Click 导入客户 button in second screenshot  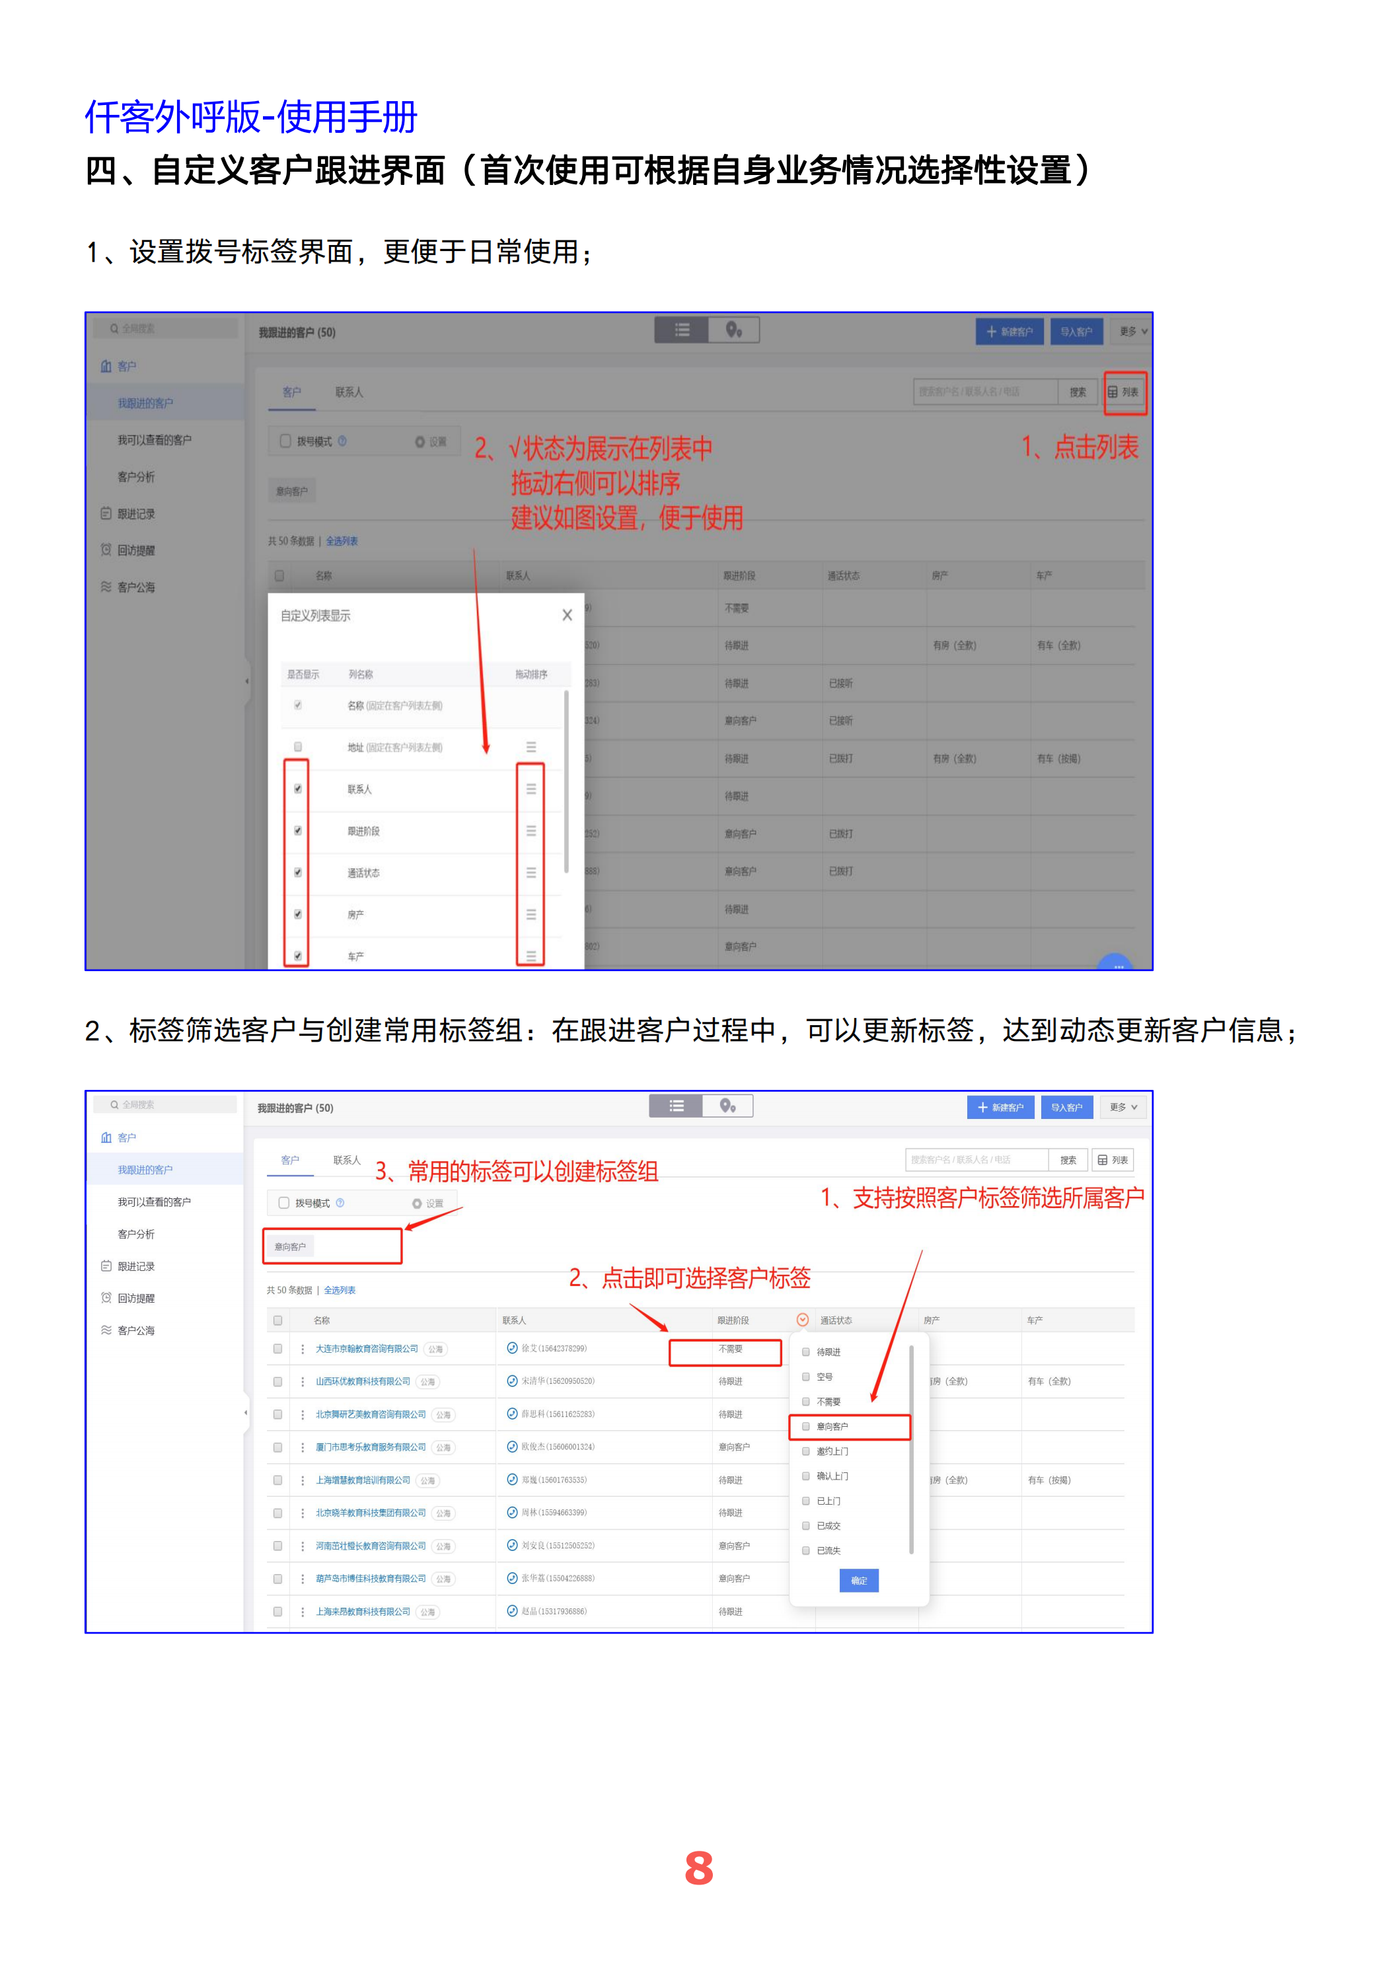click(1066, 1107)
